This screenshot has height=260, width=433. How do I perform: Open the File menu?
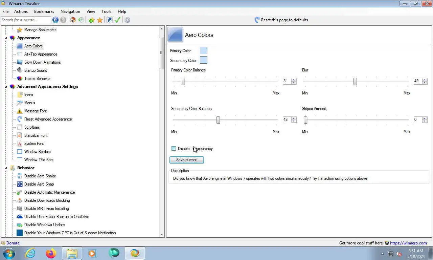point(5,12)
